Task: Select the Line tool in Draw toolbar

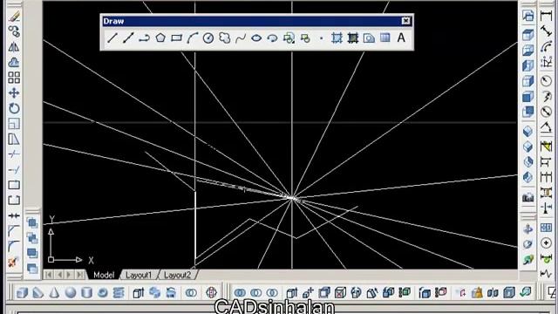Action: [x=112, y=38]
